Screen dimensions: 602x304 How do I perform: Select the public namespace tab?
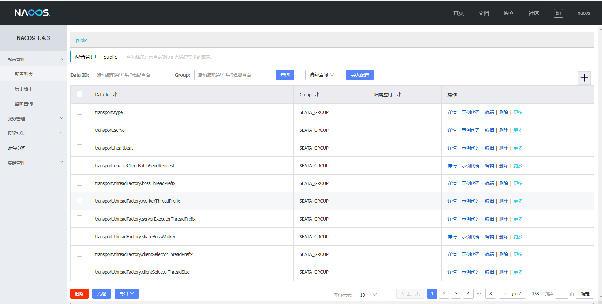click(81, 40)
